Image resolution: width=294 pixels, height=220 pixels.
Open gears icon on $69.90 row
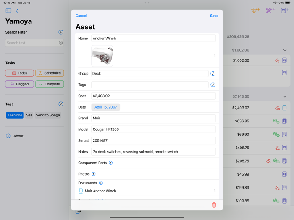pyautogui.click(x=276, y=135)
